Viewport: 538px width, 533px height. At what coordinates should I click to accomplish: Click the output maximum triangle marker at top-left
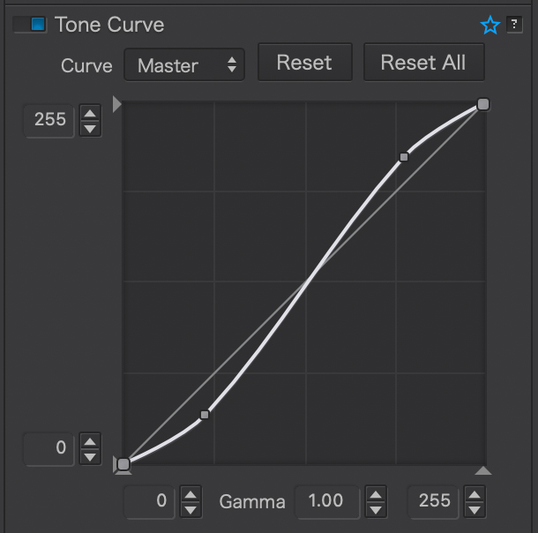[117, 105]
